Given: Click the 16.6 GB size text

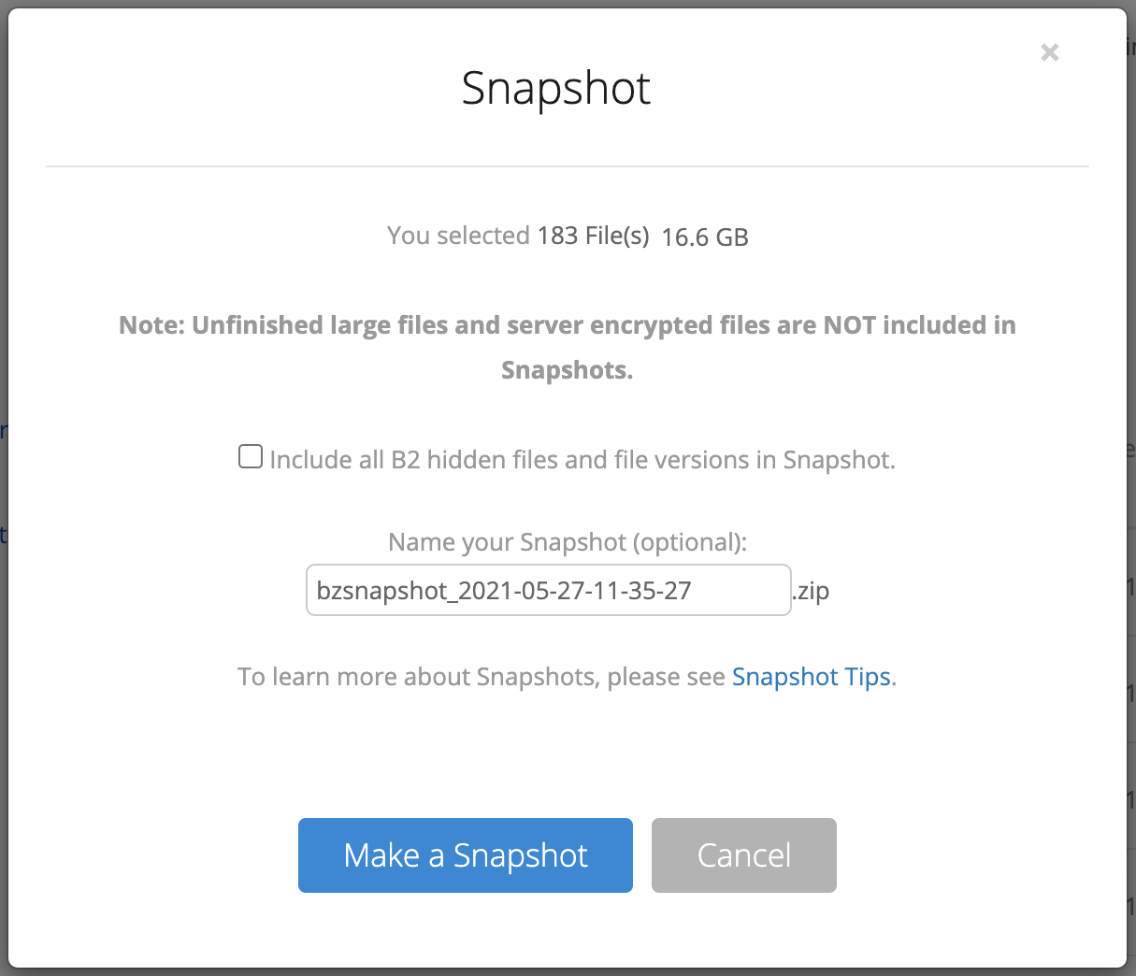Looking at the screenshot, I should (705, 237).
